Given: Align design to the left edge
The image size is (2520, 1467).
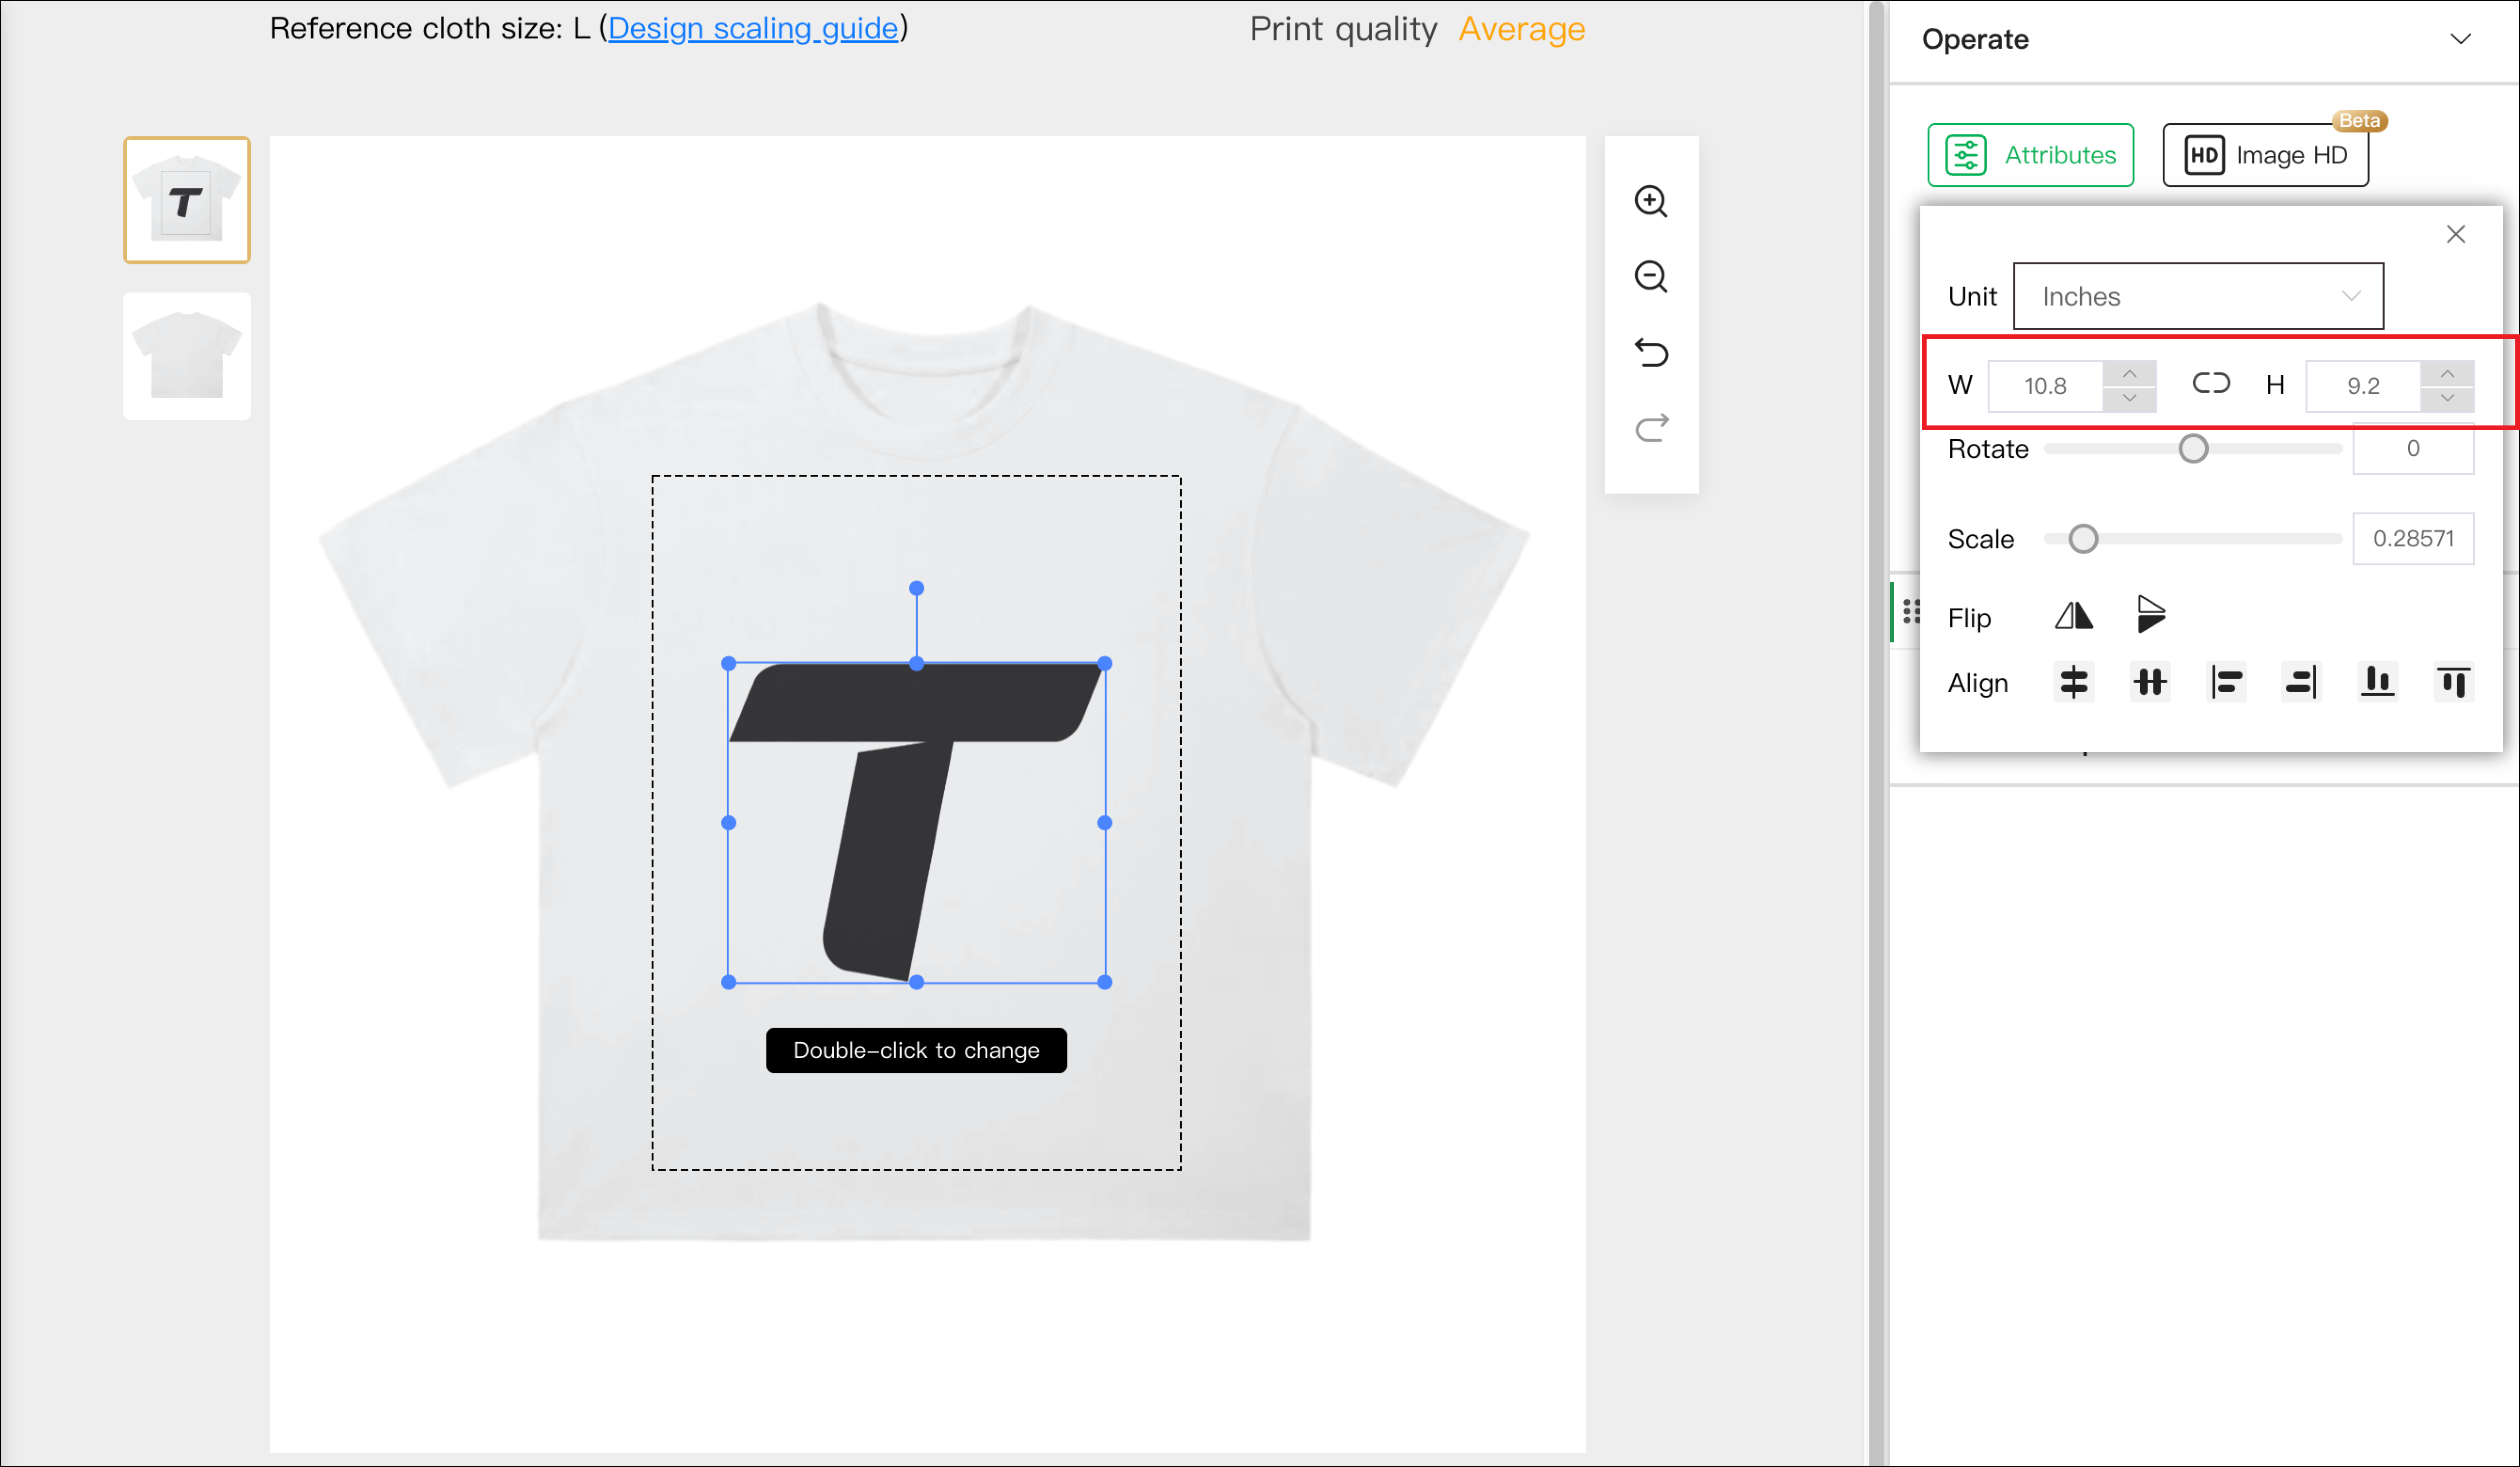Looking at the screenshot, I should pos(2226,682).
